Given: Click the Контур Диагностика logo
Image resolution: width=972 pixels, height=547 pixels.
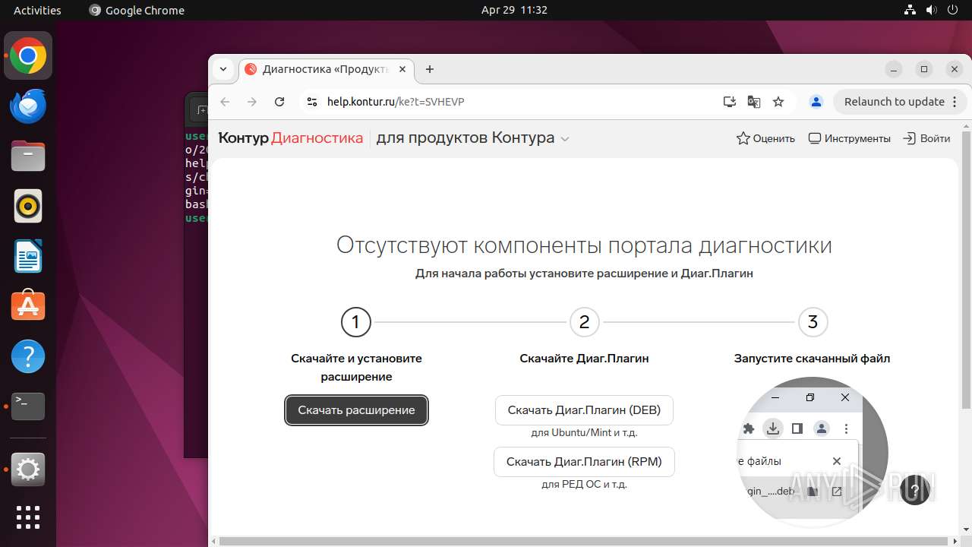Looking at the screenshot, I should [291, 138].
